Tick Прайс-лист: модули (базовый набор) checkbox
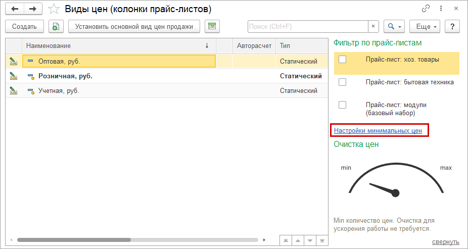The width and height of the screenshot is (468, 249). click(343, 105)
